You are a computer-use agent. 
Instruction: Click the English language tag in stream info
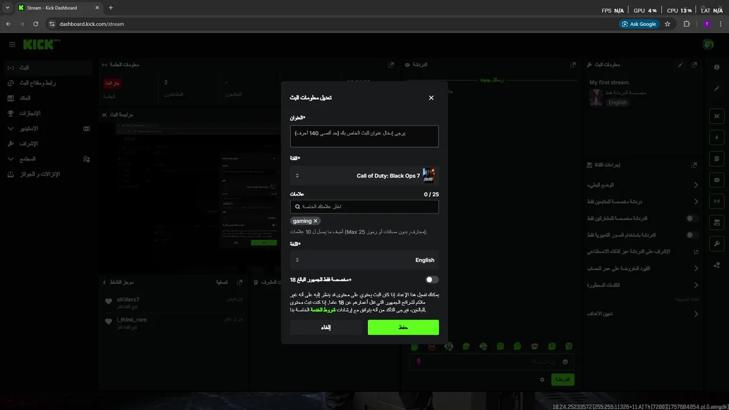pos(617,102)
